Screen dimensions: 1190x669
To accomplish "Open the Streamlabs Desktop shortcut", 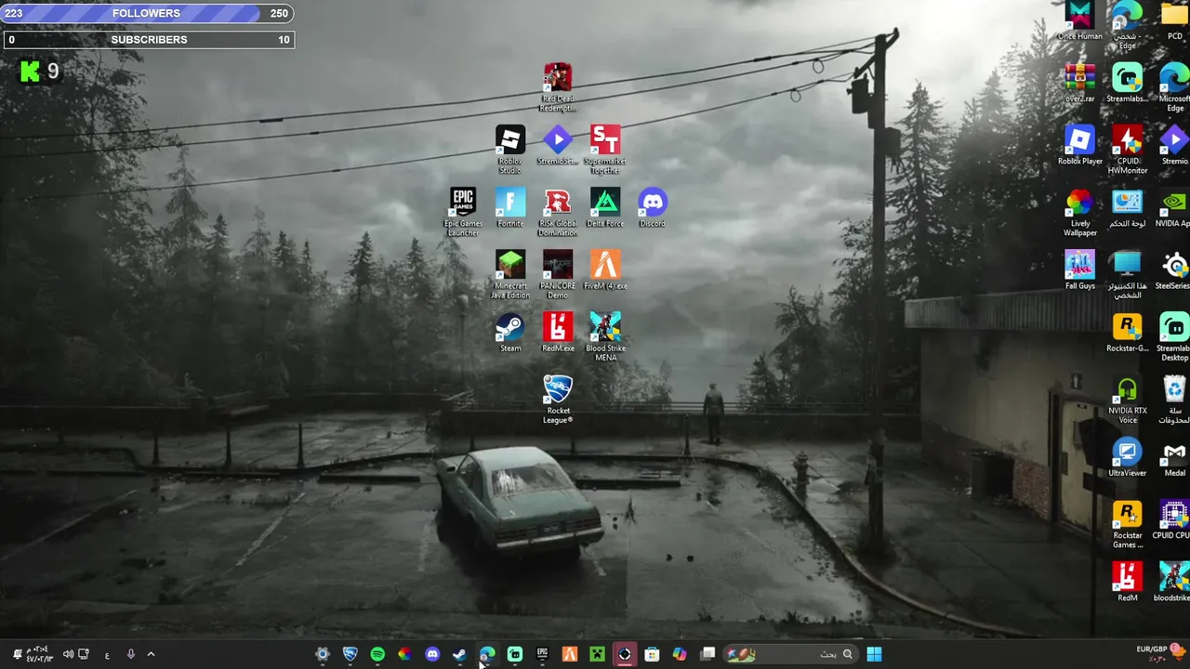I will pyautogui.click(x=1174, y=337).
